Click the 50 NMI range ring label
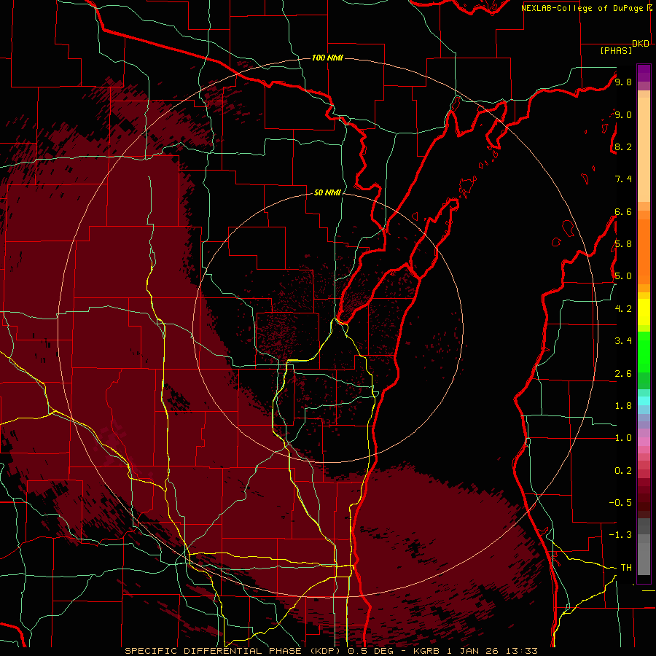Screen dimensions: 656x656 pyautogui.click(x=327, y=192)
